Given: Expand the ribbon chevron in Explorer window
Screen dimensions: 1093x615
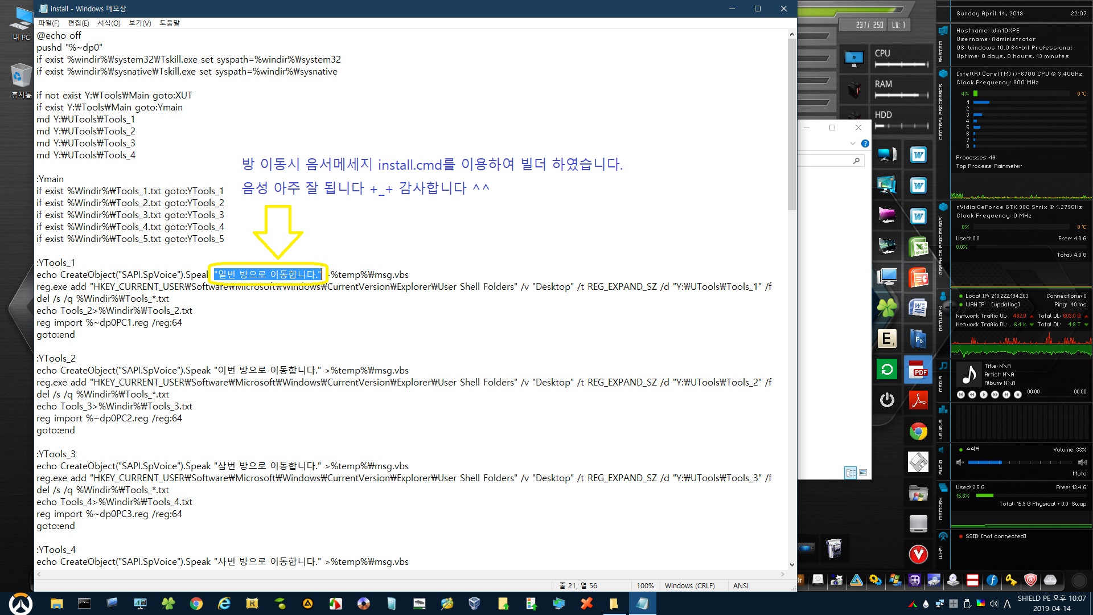Looking at the screenshot, I should [852, 143].
